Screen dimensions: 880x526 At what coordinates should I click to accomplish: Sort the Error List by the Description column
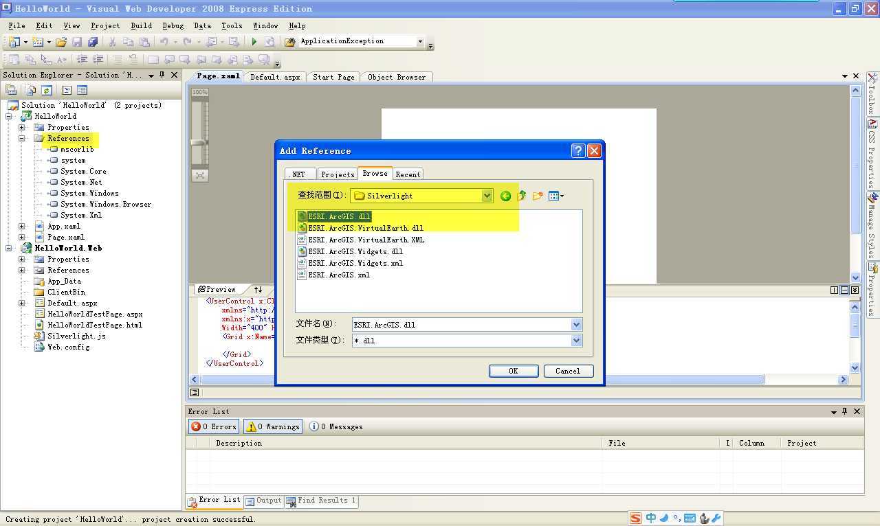pyautogui.click(x=406, y=443)
